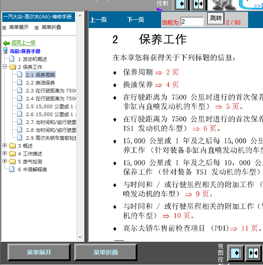Click top 菜单展开 text link
263x265 pixels.
coord(19,27)
